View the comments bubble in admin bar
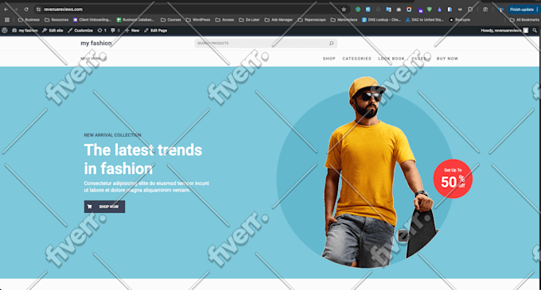This screenshot has height=290, width=541. pos(115,30)
